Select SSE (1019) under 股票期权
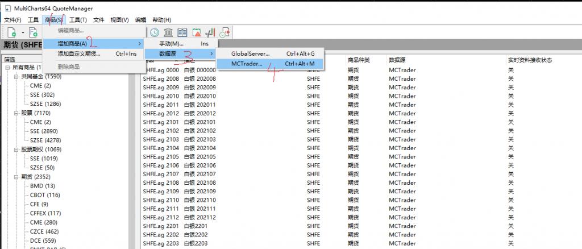582x249 pixels. [44, 159]
